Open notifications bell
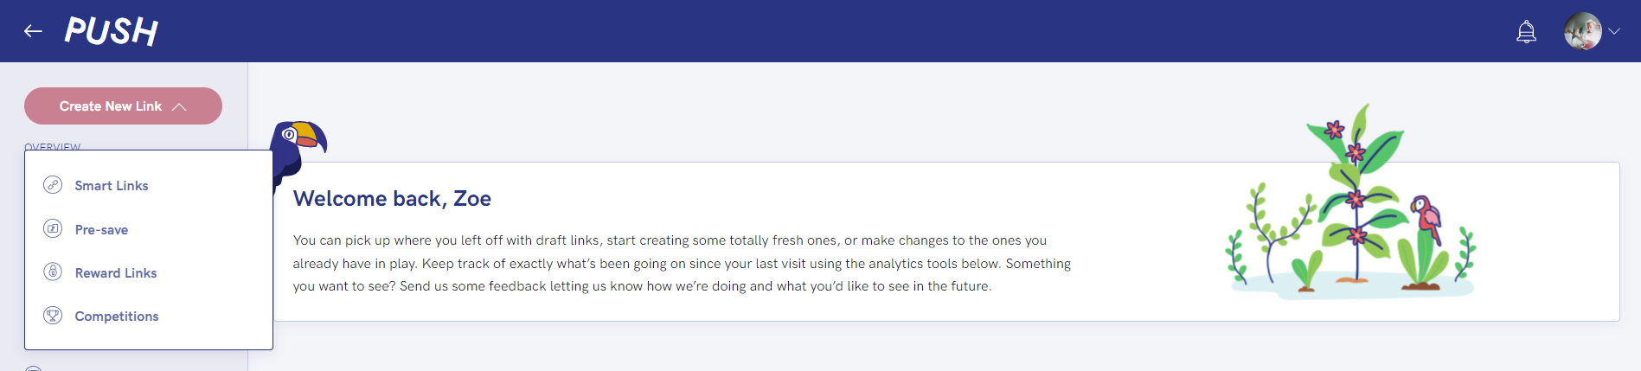 coord(1526,32)
